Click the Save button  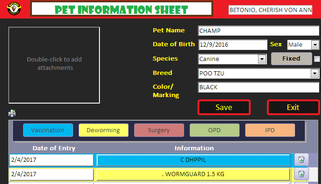[224, 107]
